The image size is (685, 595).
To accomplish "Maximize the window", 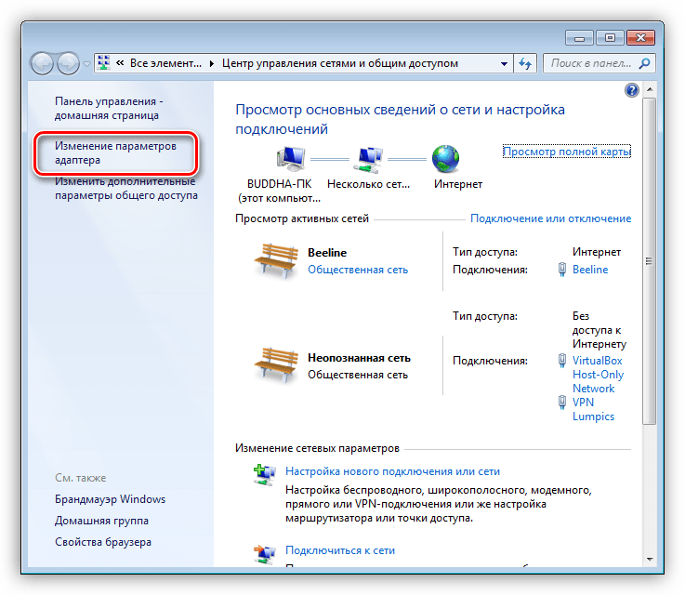I will point(610,38).
